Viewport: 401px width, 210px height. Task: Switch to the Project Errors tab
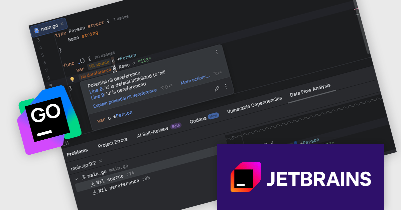[113, 143]
